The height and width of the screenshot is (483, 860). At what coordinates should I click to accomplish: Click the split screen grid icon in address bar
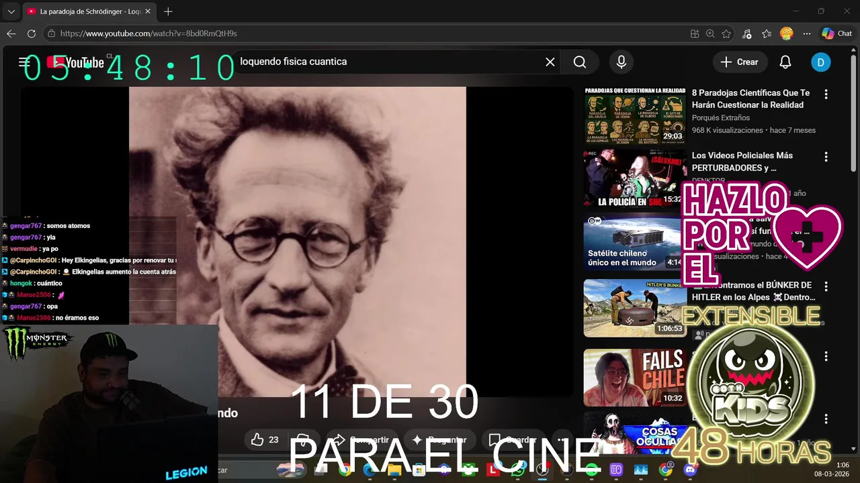(695, 34)
